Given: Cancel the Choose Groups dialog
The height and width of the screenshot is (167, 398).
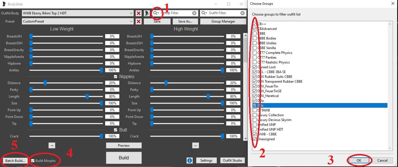Looking at the screenshot, I should [382, 161].
